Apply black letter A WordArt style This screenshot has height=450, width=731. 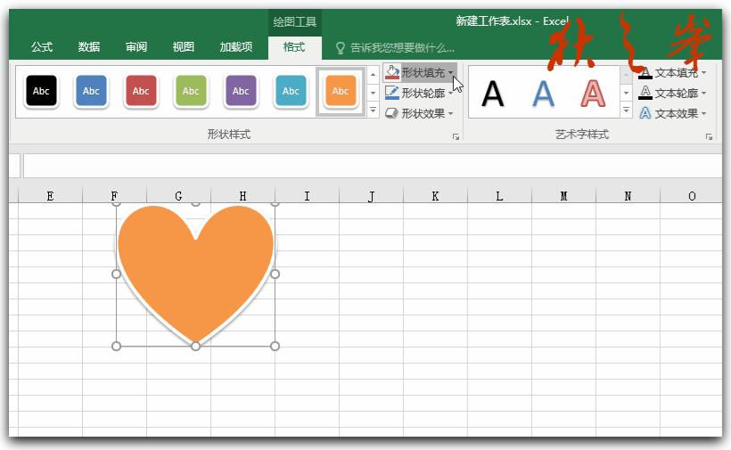click(x=493, y=94)
